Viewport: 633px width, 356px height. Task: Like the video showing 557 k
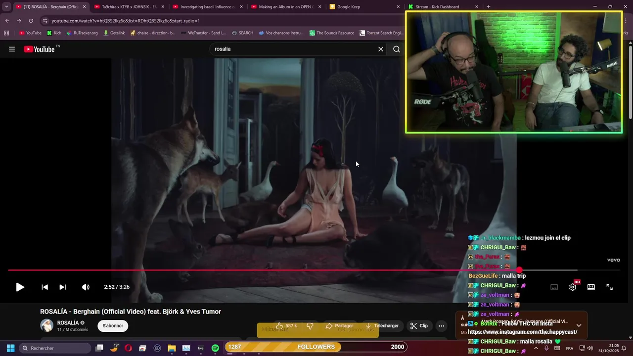coord(286,326)
